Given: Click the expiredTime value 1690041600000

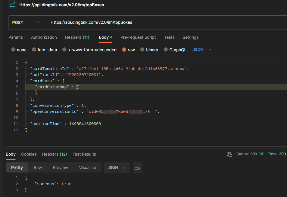Looking at the screenshot, I should (85, 124).
